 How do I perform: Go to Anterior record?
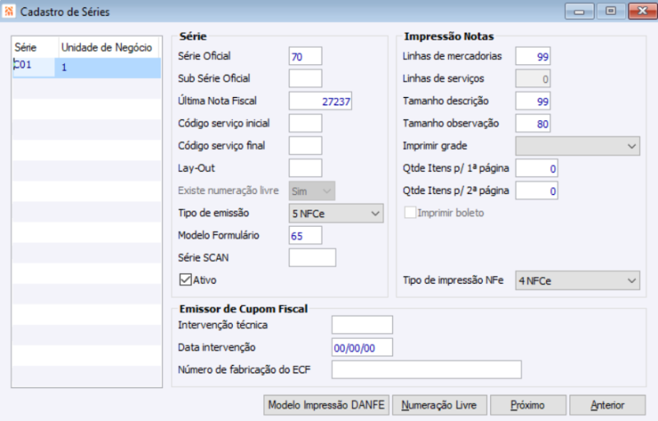[x=607, y=405]
